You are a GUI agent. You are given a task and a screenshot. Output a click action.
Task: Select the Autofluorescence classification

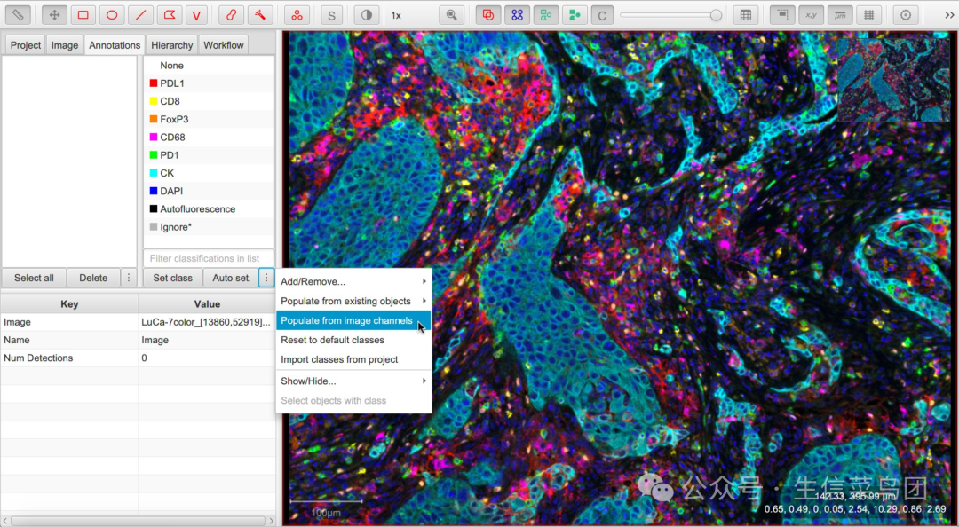209,209
